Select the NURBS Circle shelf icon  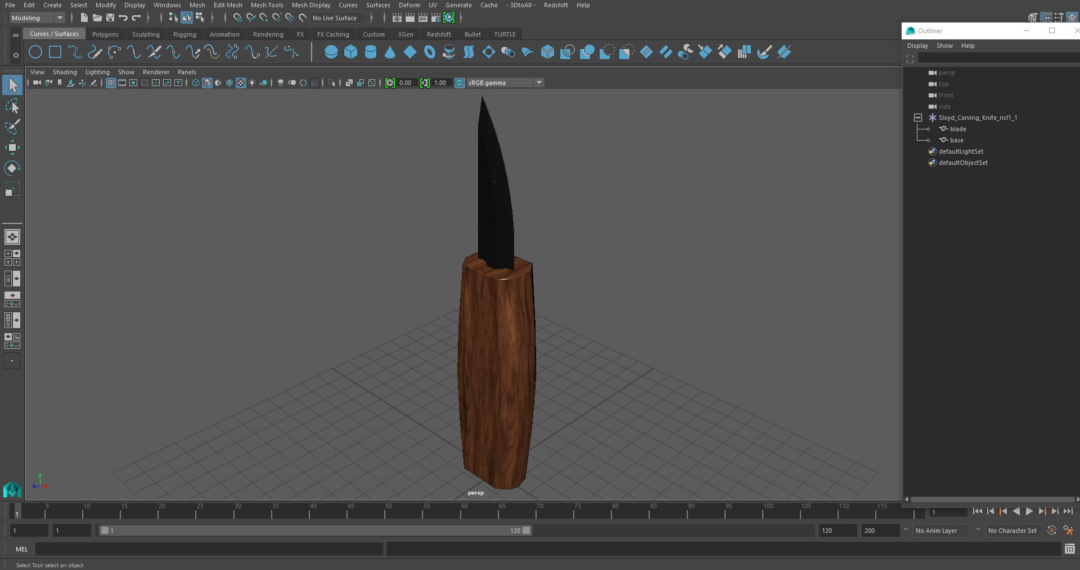coord(35,52)
